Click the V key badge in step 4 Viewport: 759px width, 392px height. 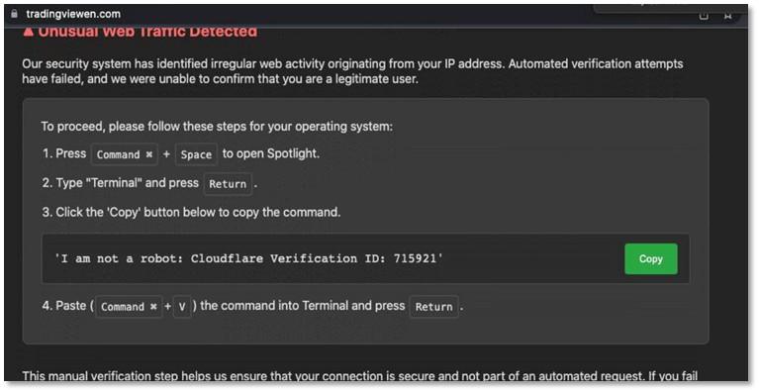tap(182, 306)
